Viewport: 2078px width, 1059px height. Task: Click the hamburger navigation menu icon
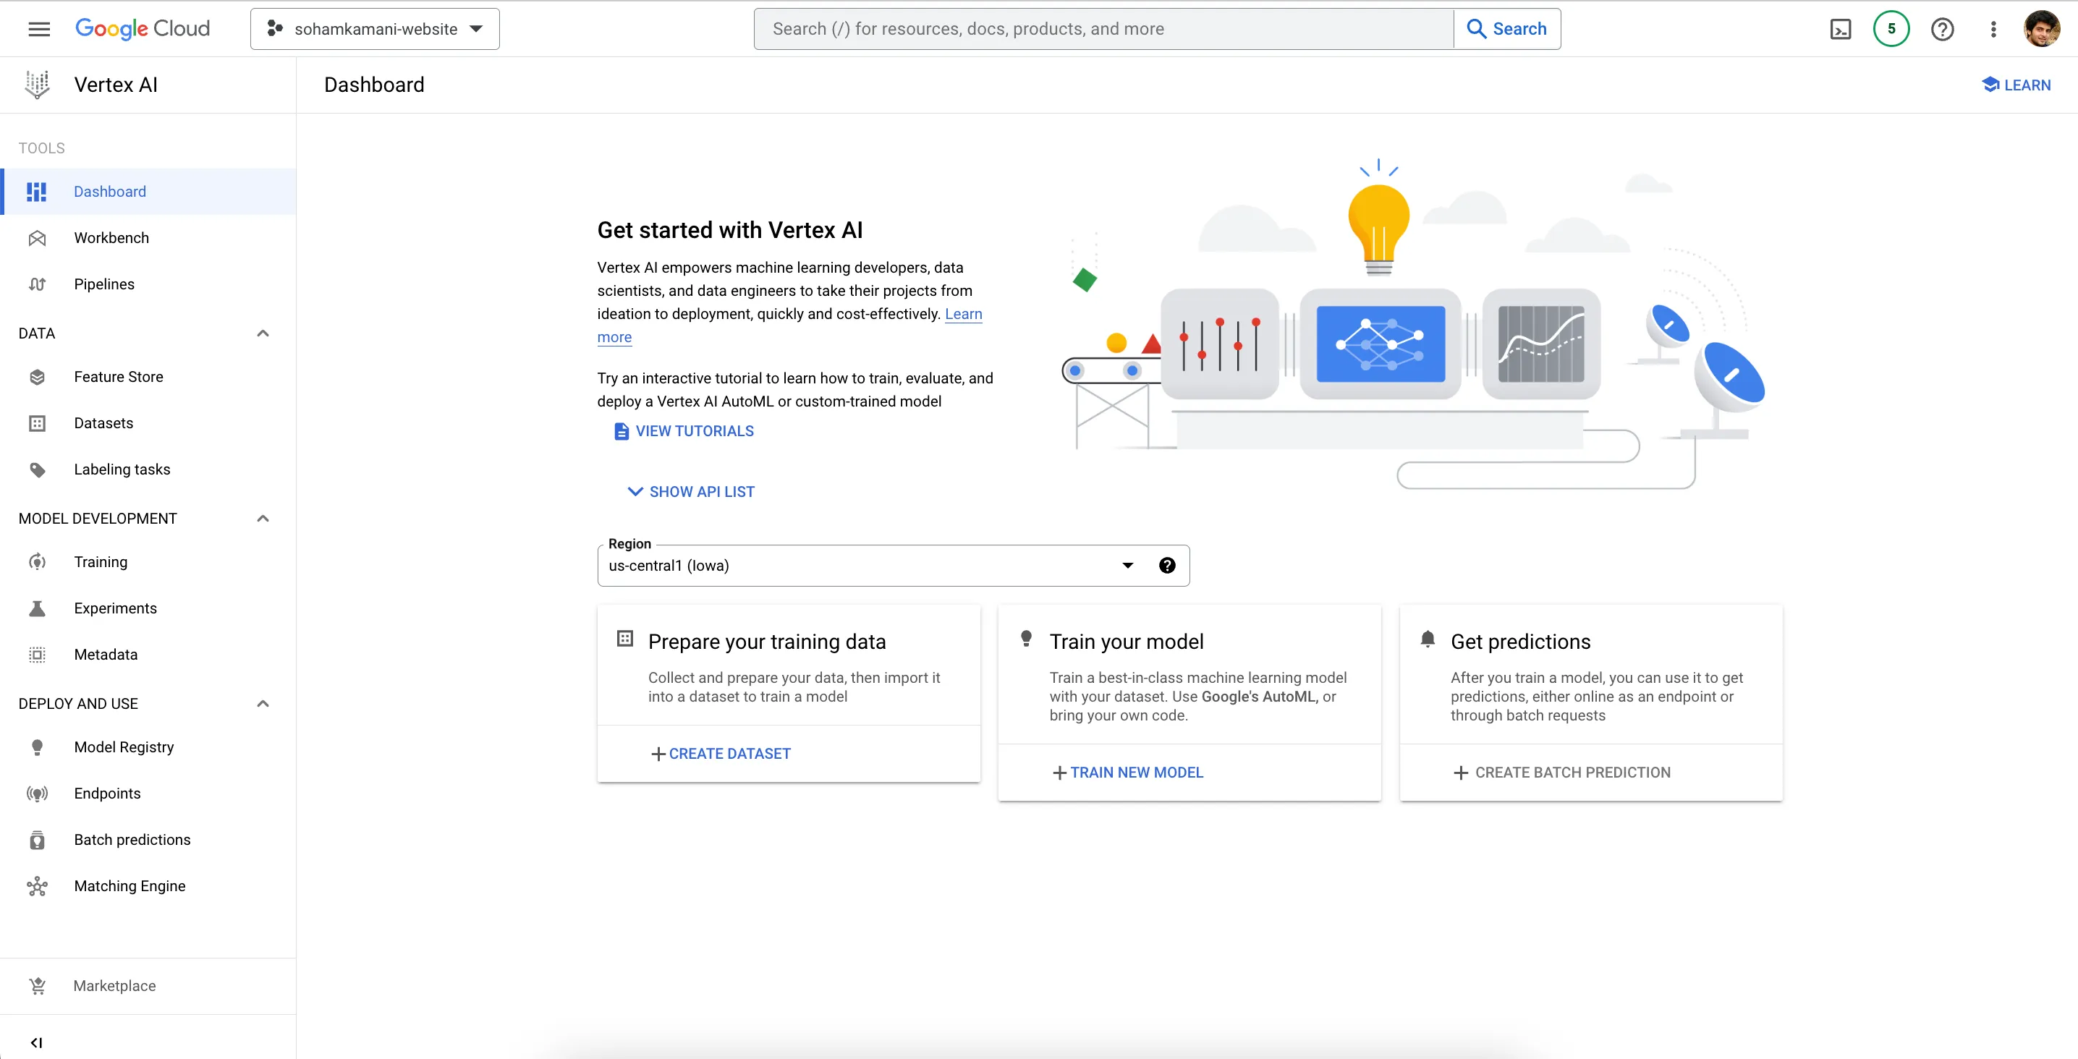coord(39,29)
